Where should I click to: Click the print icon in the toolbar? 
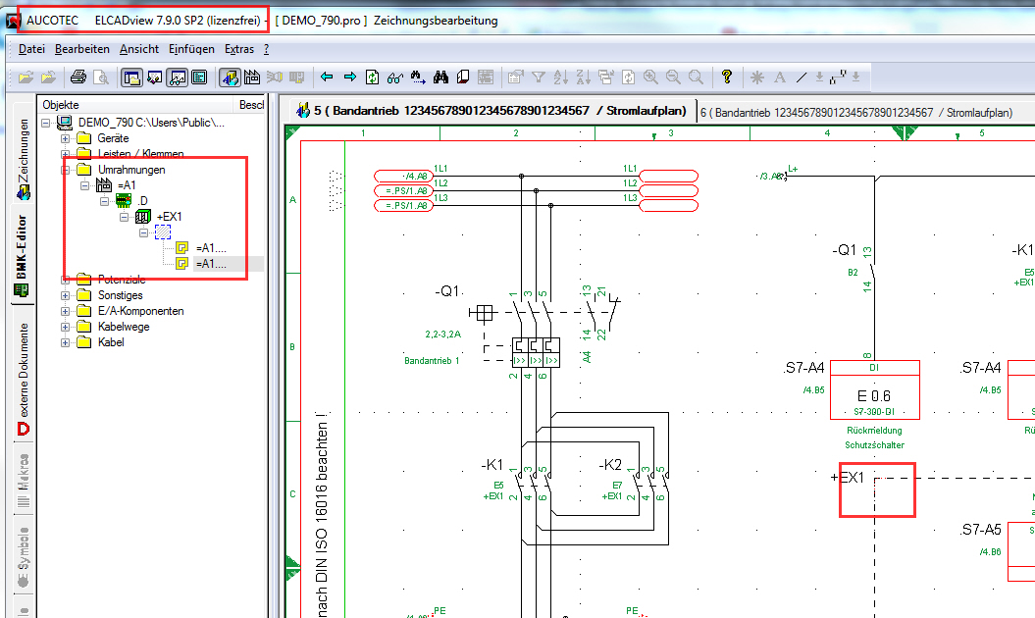78,77
